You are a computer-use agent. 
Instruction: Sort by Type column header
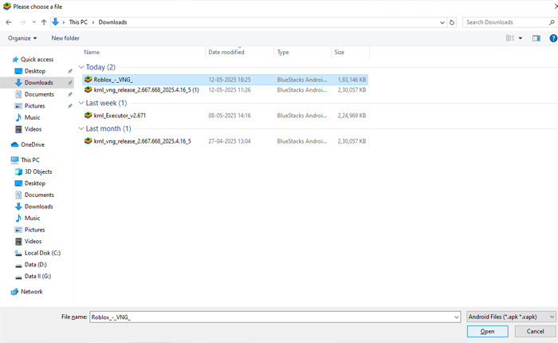pyautogui.click(x=283, y=52)
